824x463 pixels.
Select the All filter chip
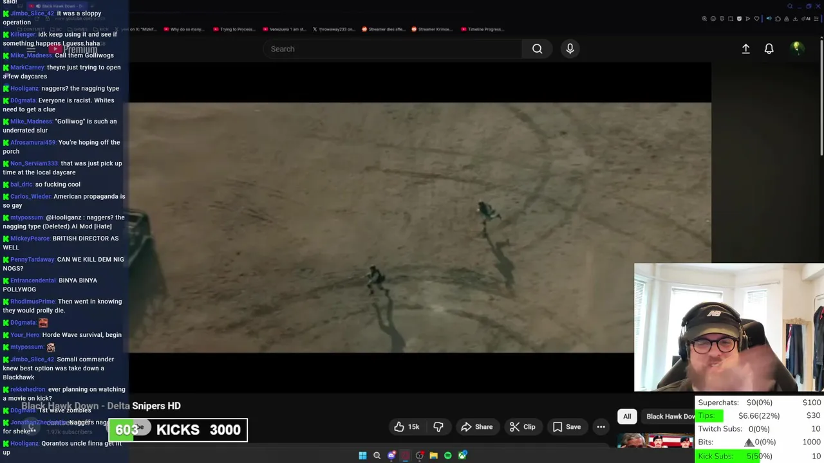click(627, 416)
